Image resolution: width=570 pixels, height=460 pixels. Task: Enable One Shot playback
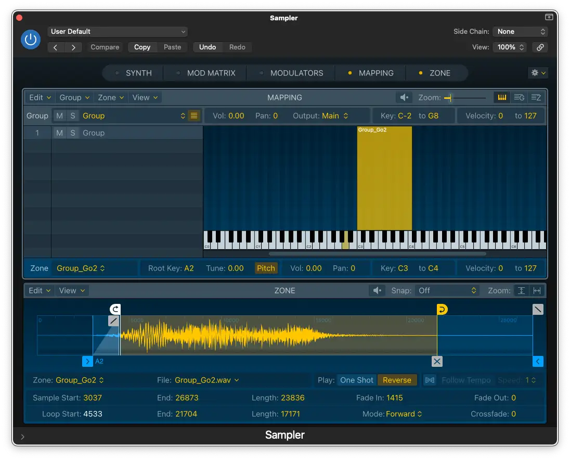pyautogui.click(x=357, y=380)
